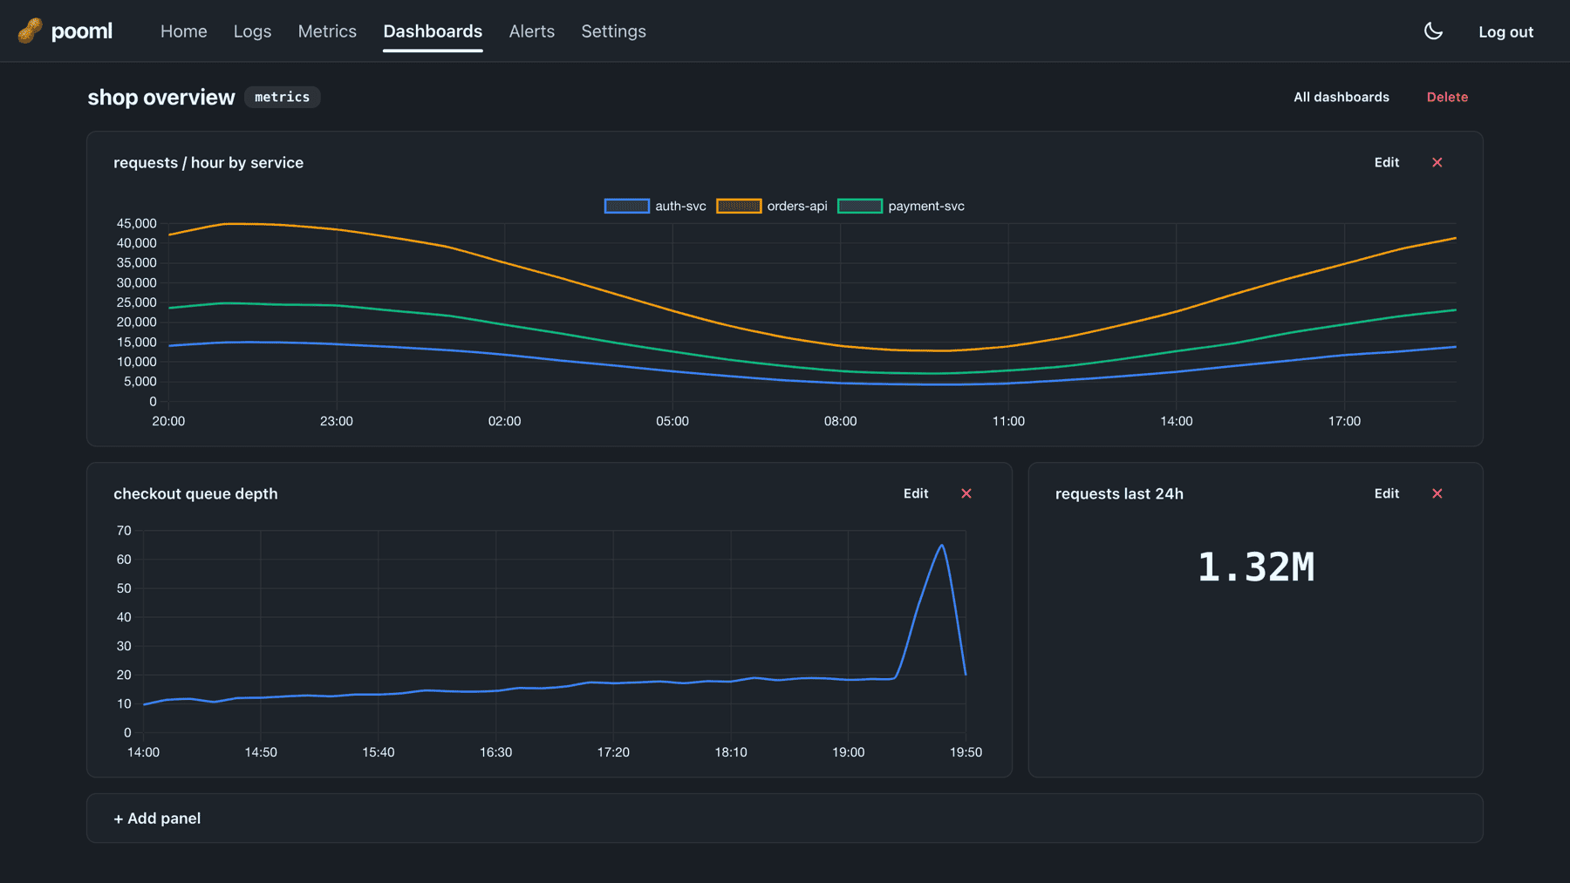1570x883 pixels.
Task: Delete the shop overview dashboard
Action: (1447, 97)
